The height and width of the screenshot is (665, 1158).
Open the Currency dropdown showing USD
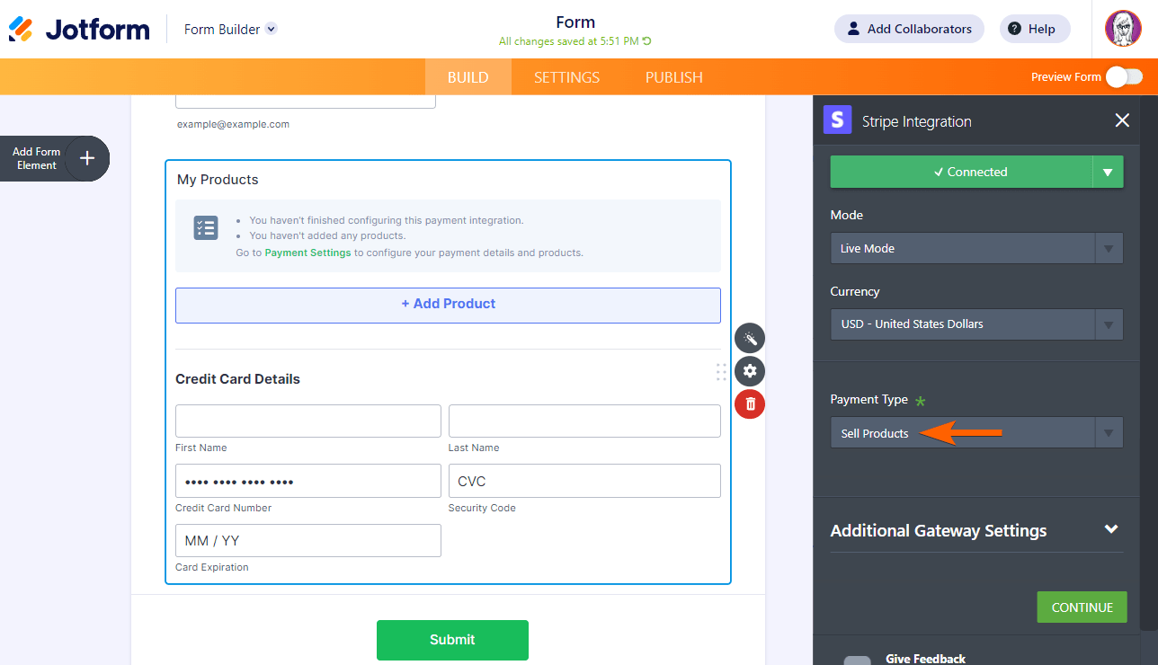pyautogui.click(x=976, y=324)
